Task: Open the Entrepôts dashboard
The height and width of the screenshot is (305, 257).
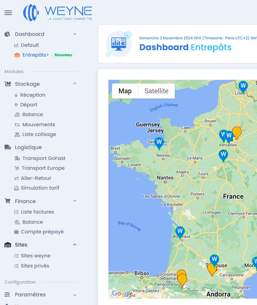Action: (35, 55)
